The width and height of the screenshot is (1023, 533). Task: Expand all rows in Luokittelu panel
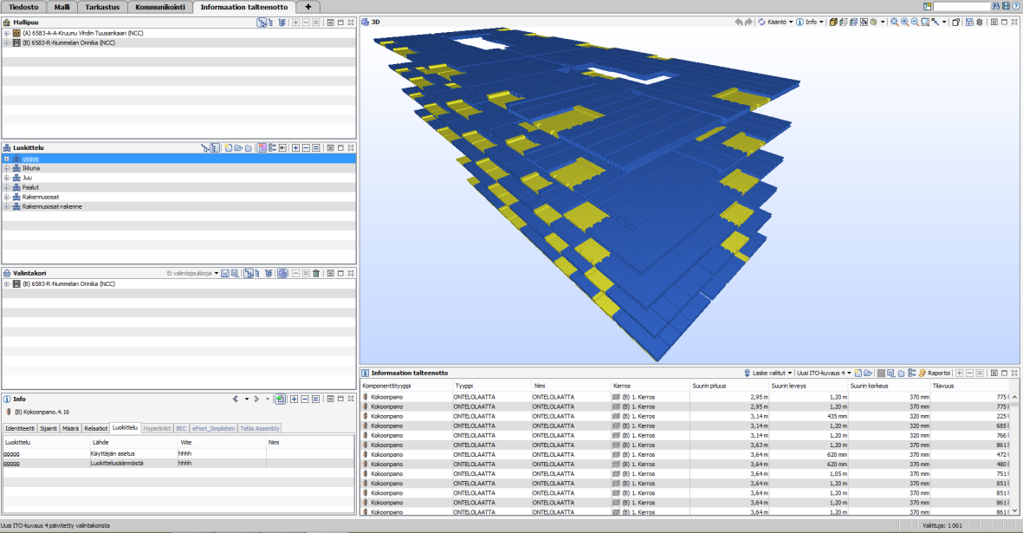point(295,148)
